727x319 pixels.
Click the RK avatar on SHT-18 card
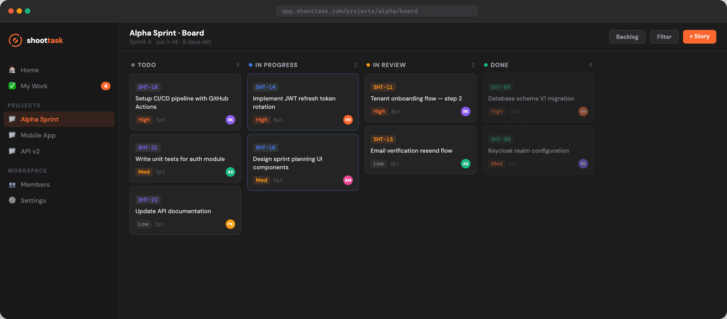point(230,120)
